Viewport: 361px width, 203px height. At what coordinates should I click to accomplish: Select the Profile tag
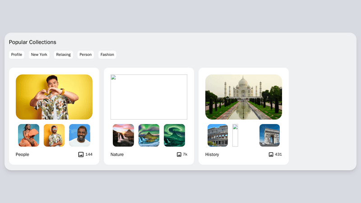tap(17, 55)
